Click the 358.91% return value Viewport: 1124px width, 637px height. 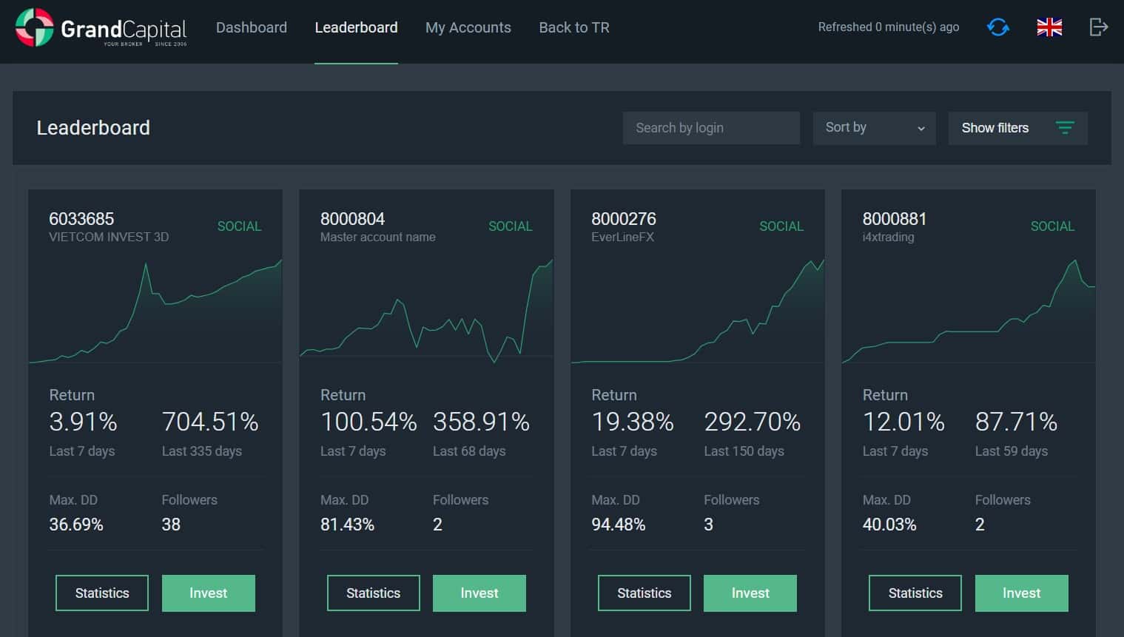click(481, 422)
